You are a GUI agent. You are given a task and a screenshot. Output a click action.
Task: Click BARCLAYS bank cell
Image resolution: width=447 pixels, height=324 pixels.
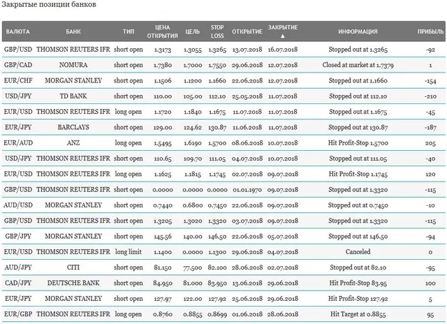pos(73,127)
